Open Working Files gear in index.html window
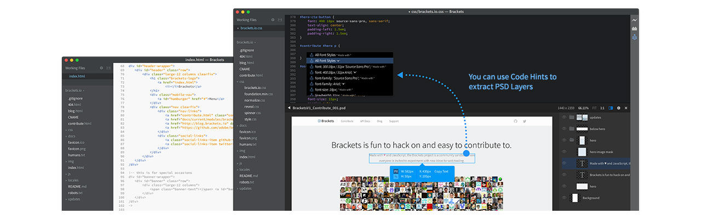 point(101,68)
